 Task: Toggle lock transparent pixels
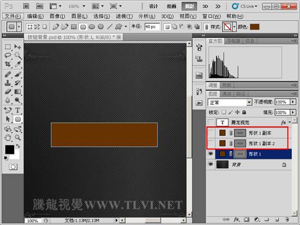[x=224, y=112]
